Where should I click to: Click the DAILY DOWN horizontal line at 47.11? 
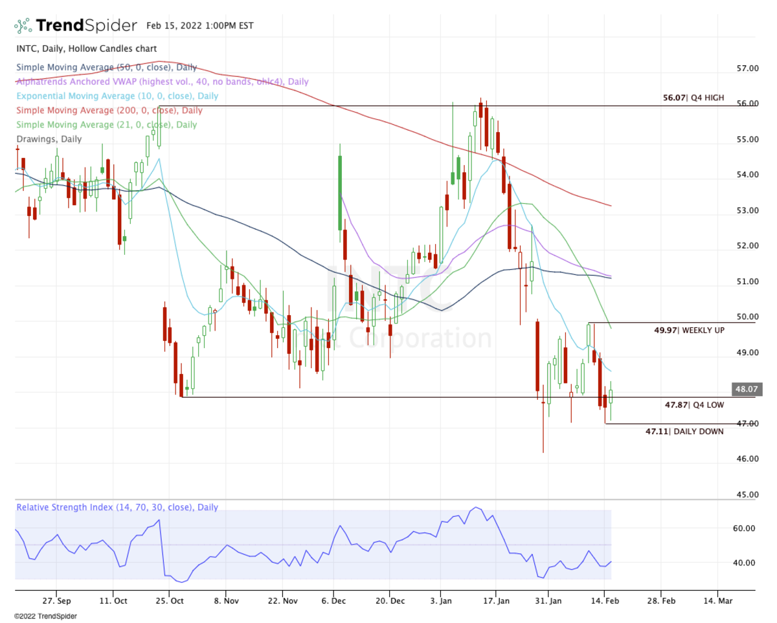[680, 424]
